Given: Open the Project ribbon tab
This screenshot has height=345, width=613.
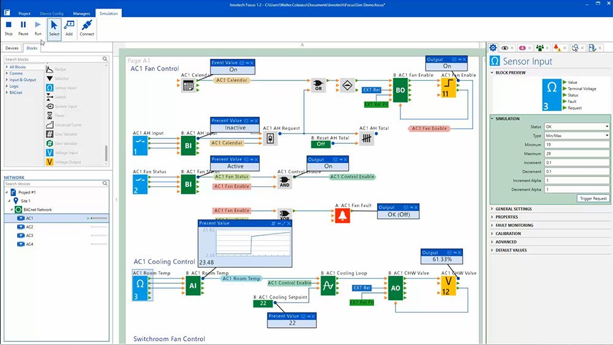Looking at the screenshot, I should 25,13.
